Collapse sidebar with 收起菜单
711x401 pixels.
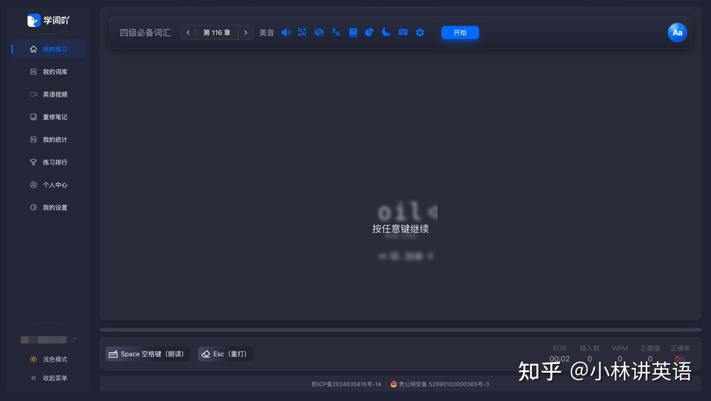[48, 378]
